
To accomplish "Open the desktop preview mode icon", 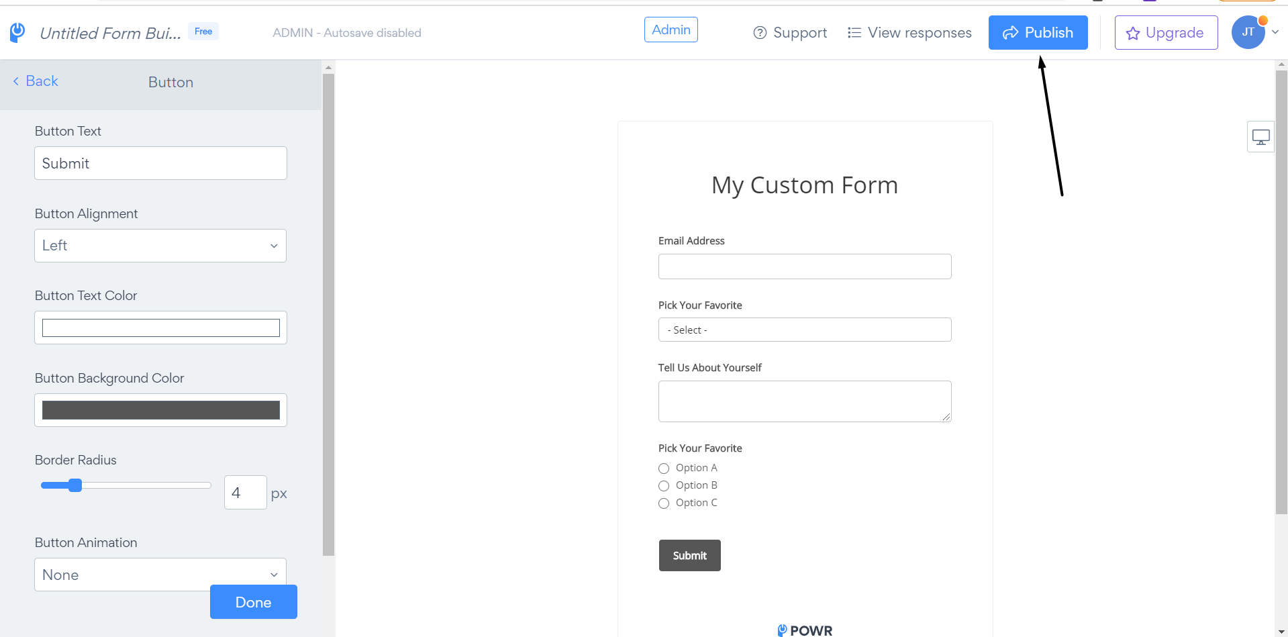I will pos(1260,137).
